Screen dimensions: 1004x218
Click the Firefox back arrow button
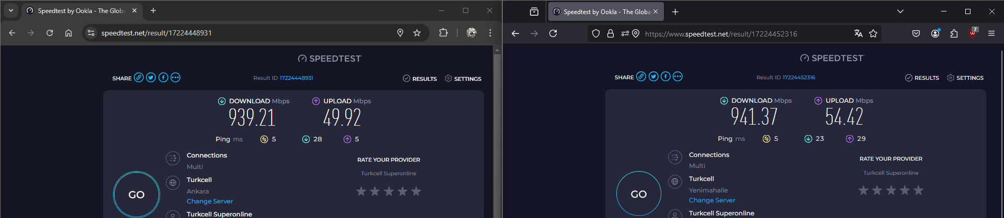click(x=515, y=33)
